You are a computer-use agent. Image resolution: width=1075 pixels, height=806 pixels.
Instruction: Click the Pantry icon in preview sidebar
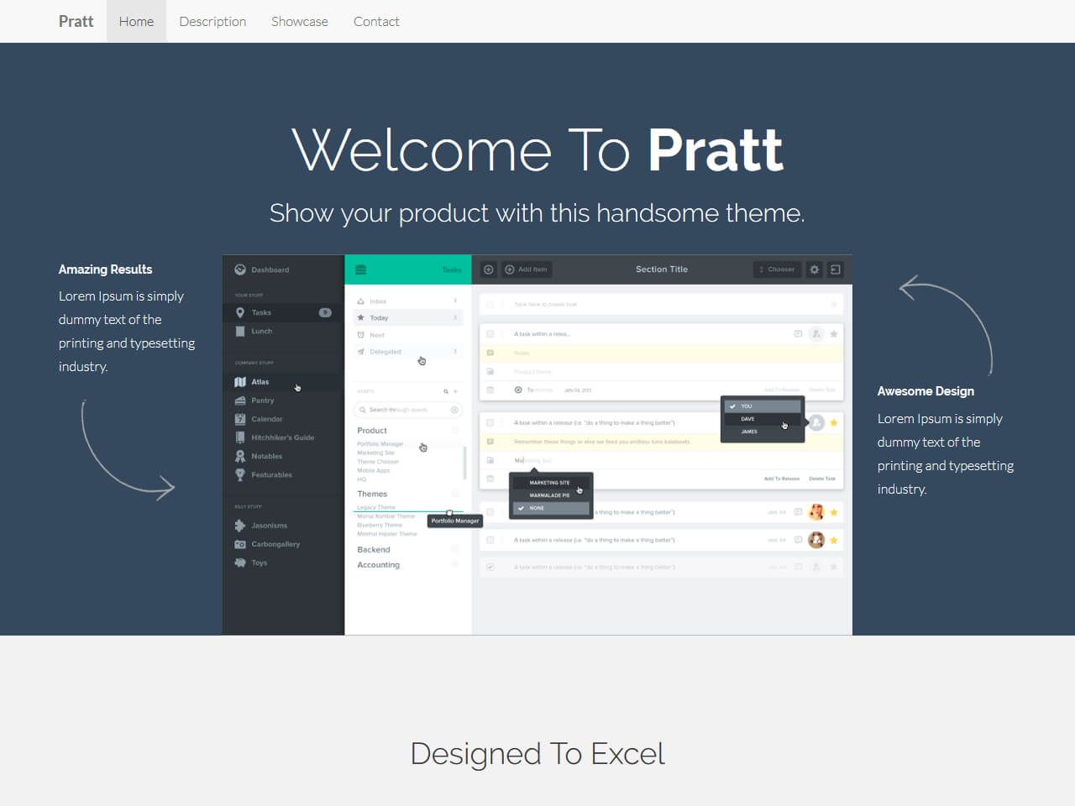240,400
